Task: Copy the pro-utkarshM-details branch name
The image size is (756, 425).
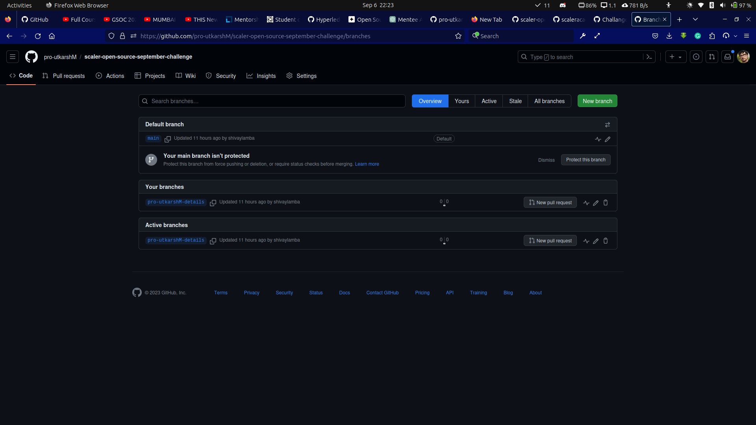Action: coord(213,203)
